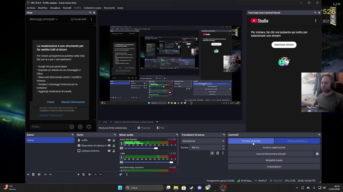Open advanced audio properties gears icon

(x=121, y=174)
